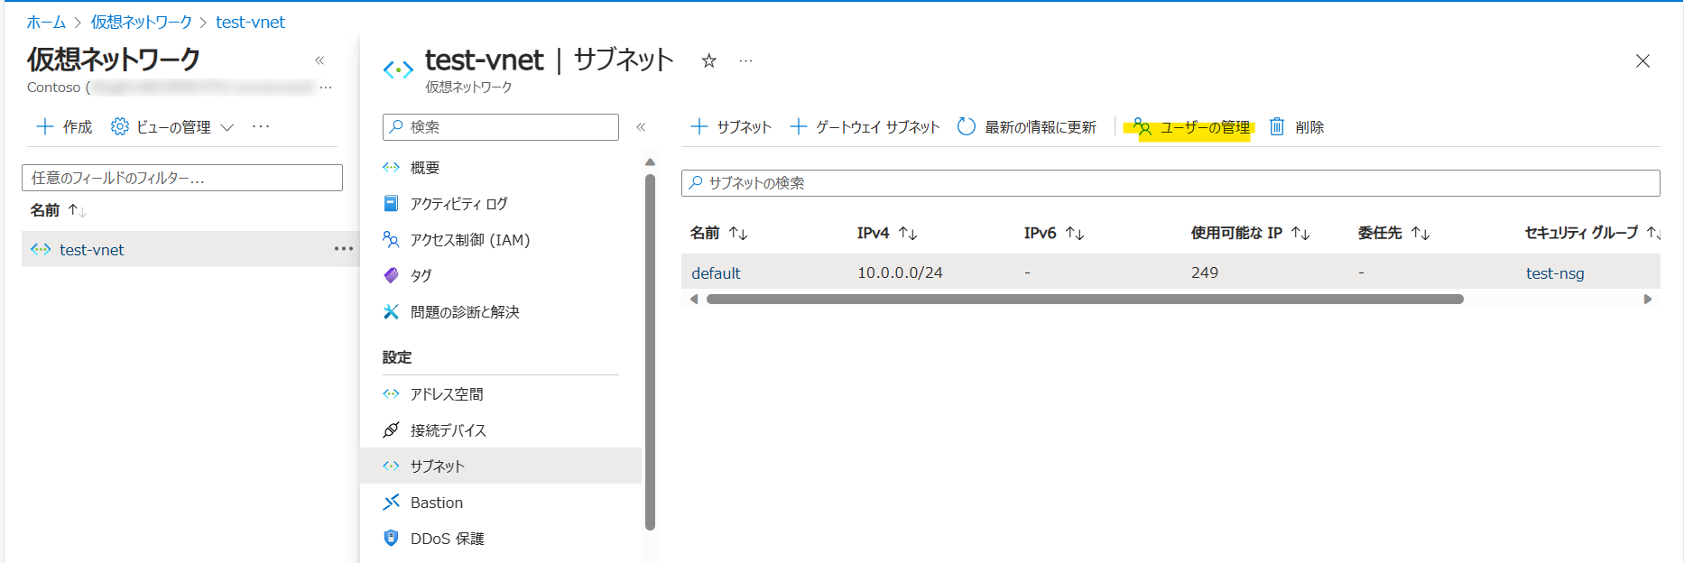Open アクティビティ ログ menu item
Viewport: 1684px width, 563px height.
[458, 204]
